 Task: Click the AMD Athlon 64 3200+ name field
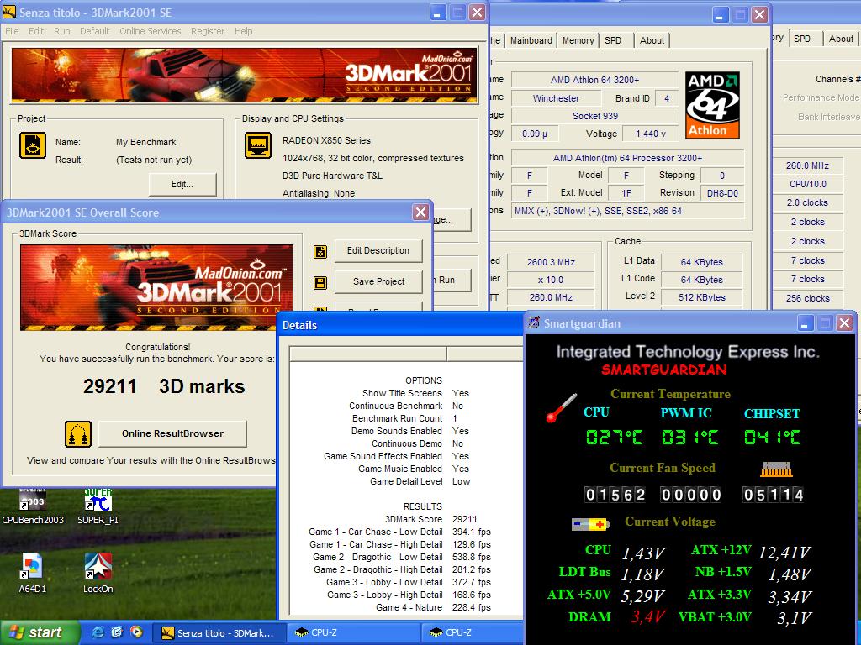click(594, 80)
